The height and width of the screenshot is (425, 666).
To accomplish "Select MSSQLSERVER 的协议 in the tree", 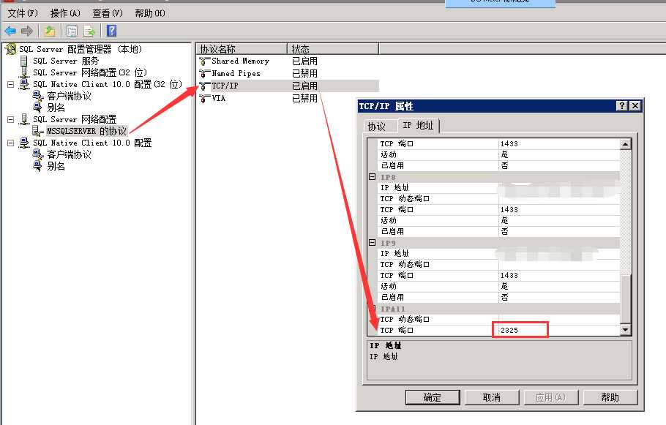I will [86, 131].
